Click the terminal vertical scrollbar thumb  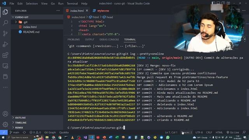pyautogui.click(x=248, y=103)
